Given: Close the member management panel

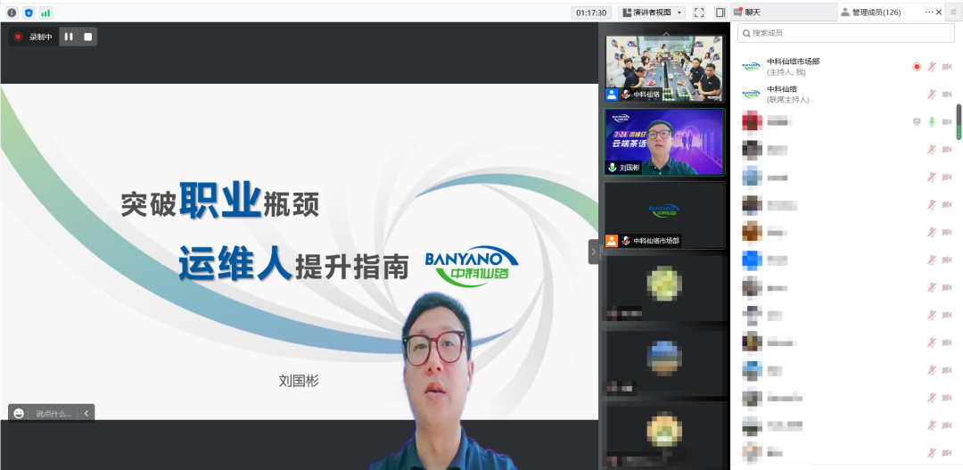Looking at the screenshot, I should 939,12.
